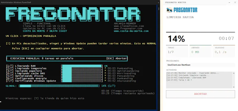Click log entry 'Completado: Liberando RAM'
This screenshot has height=111, width=238.
(x=186, y=78)
